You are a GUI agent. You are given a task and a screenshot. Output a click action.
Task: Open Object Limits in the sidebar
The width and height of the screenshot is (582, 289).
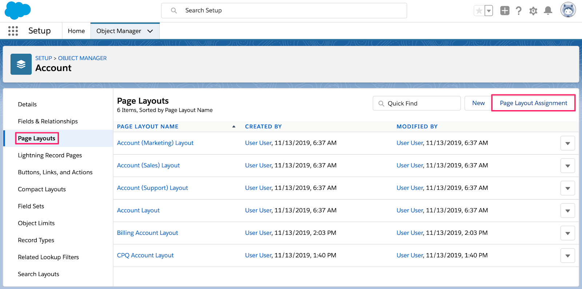tap(36, 223)
